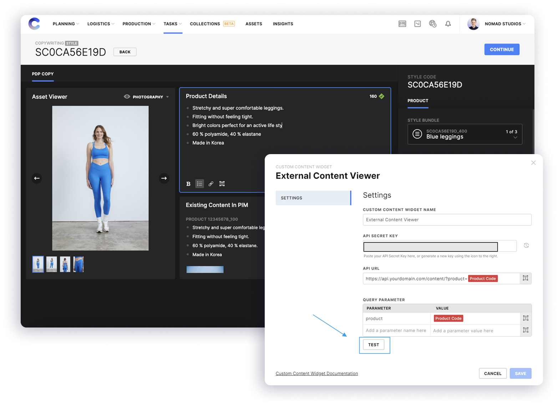Screen dimensions: 558x406
Task: Open Collections beta menu item
Action: 212,24
